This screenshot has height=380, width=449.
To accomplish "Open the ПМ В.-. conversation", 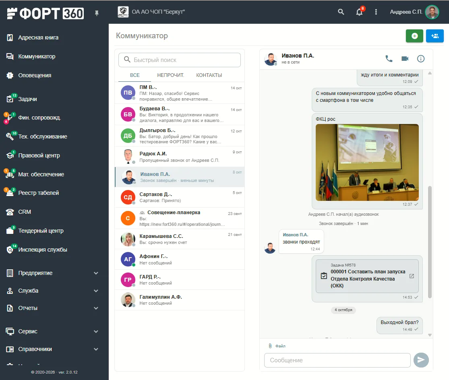I will click(180, 93).
